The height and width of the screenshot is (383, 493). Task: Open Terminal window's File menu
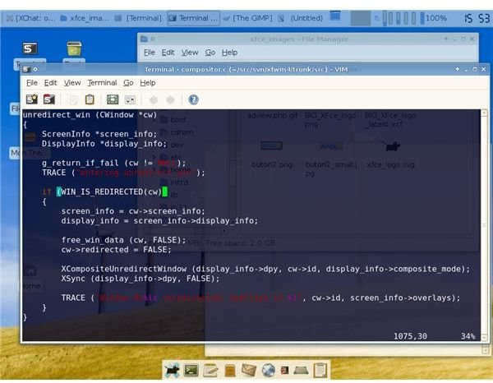(32, 83)
